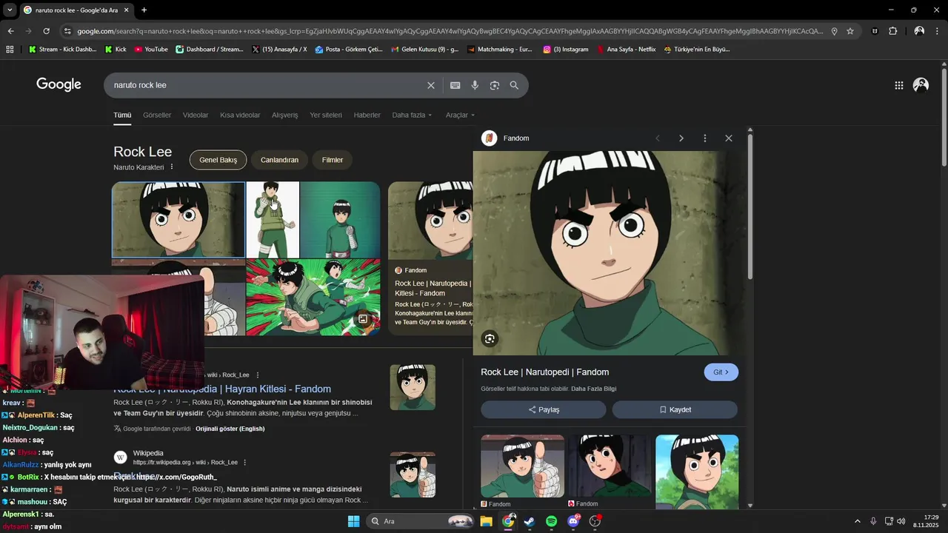Viewport: 948px width, 533px height.
Task: Select the Filmler chip
Action: pyautogui.click(x=333, y=160)
